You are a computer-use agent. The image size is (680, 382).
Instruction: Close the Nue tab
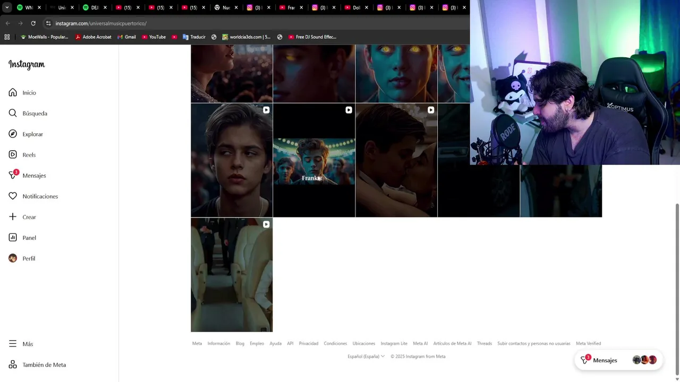(235, 7)
